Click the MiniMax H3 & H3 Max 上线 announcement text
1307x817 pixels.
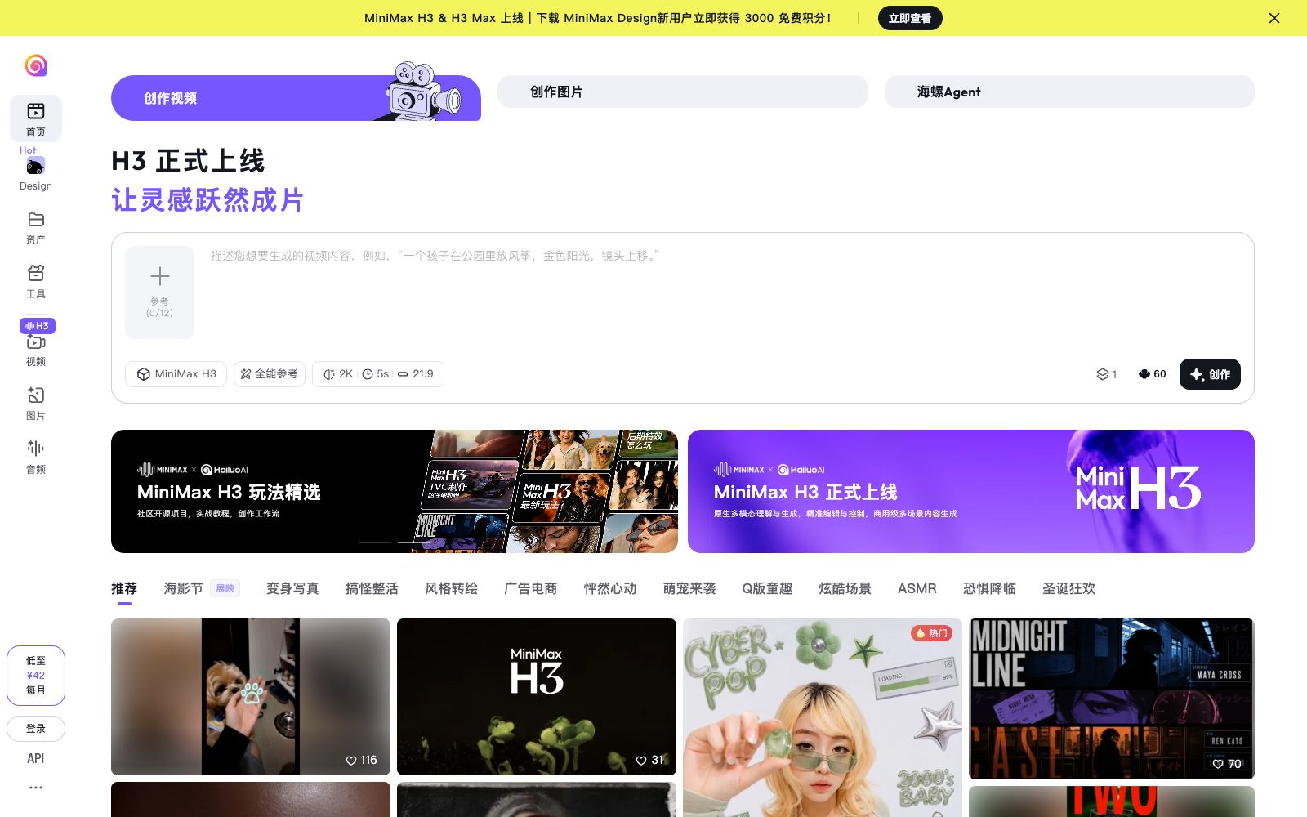point(597,18)
